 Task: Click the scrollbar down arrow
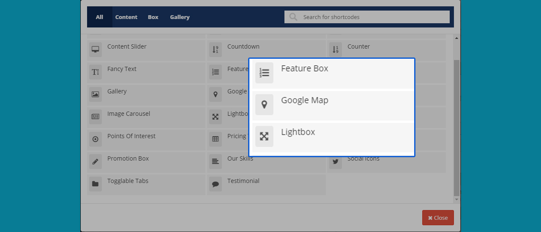click(456, 199)
